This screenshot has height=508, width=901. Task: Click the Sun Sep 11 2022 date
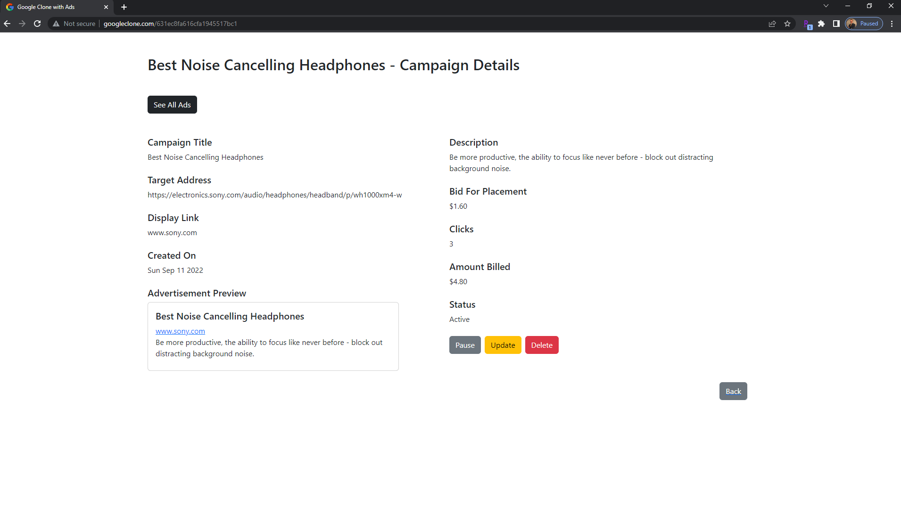coord(175,270)
